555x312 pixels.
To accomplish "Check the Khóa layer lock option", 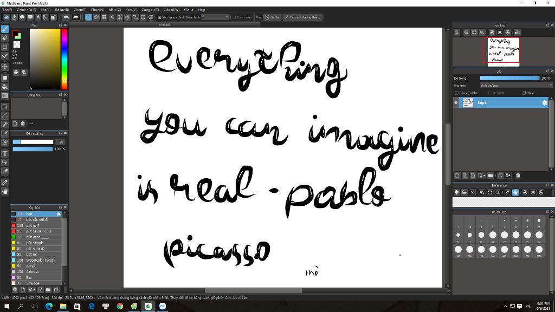I will click(524, 93).
